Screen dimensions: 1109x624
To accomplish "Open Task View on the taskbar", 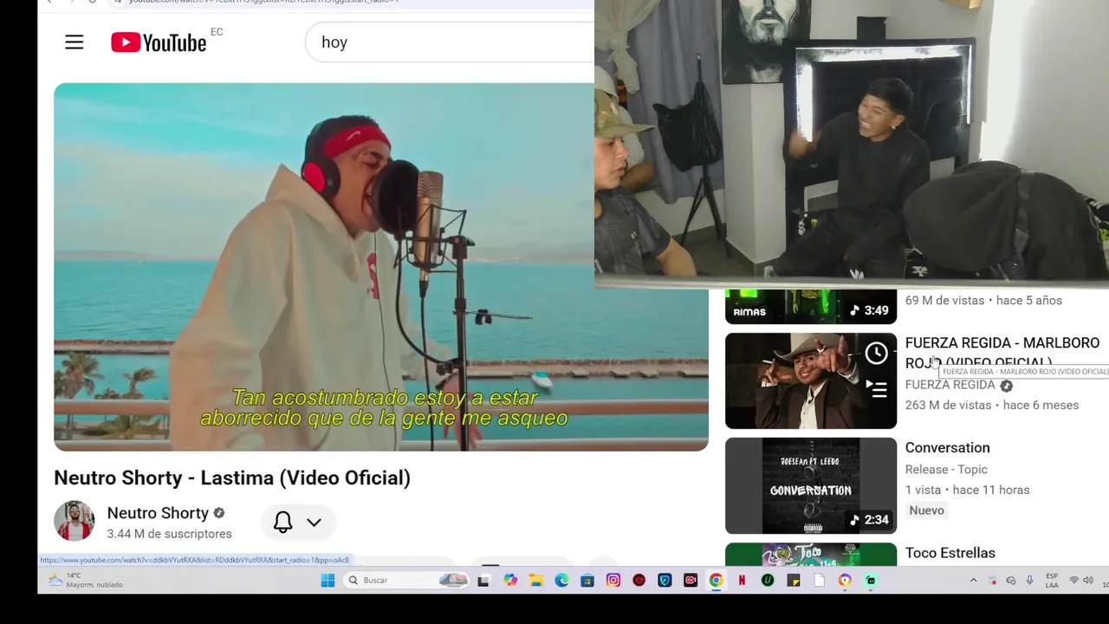I will coord(483,581).
